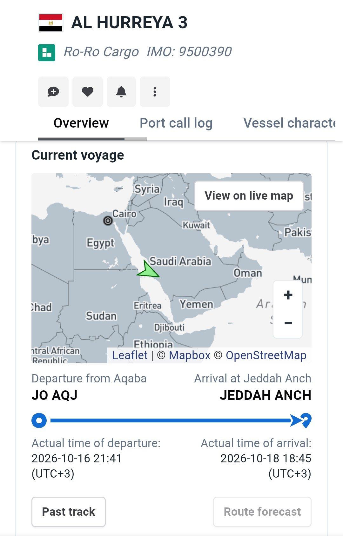Zoom out the map with minus button
Screen dimensions: 343x536
coord(288,323)
